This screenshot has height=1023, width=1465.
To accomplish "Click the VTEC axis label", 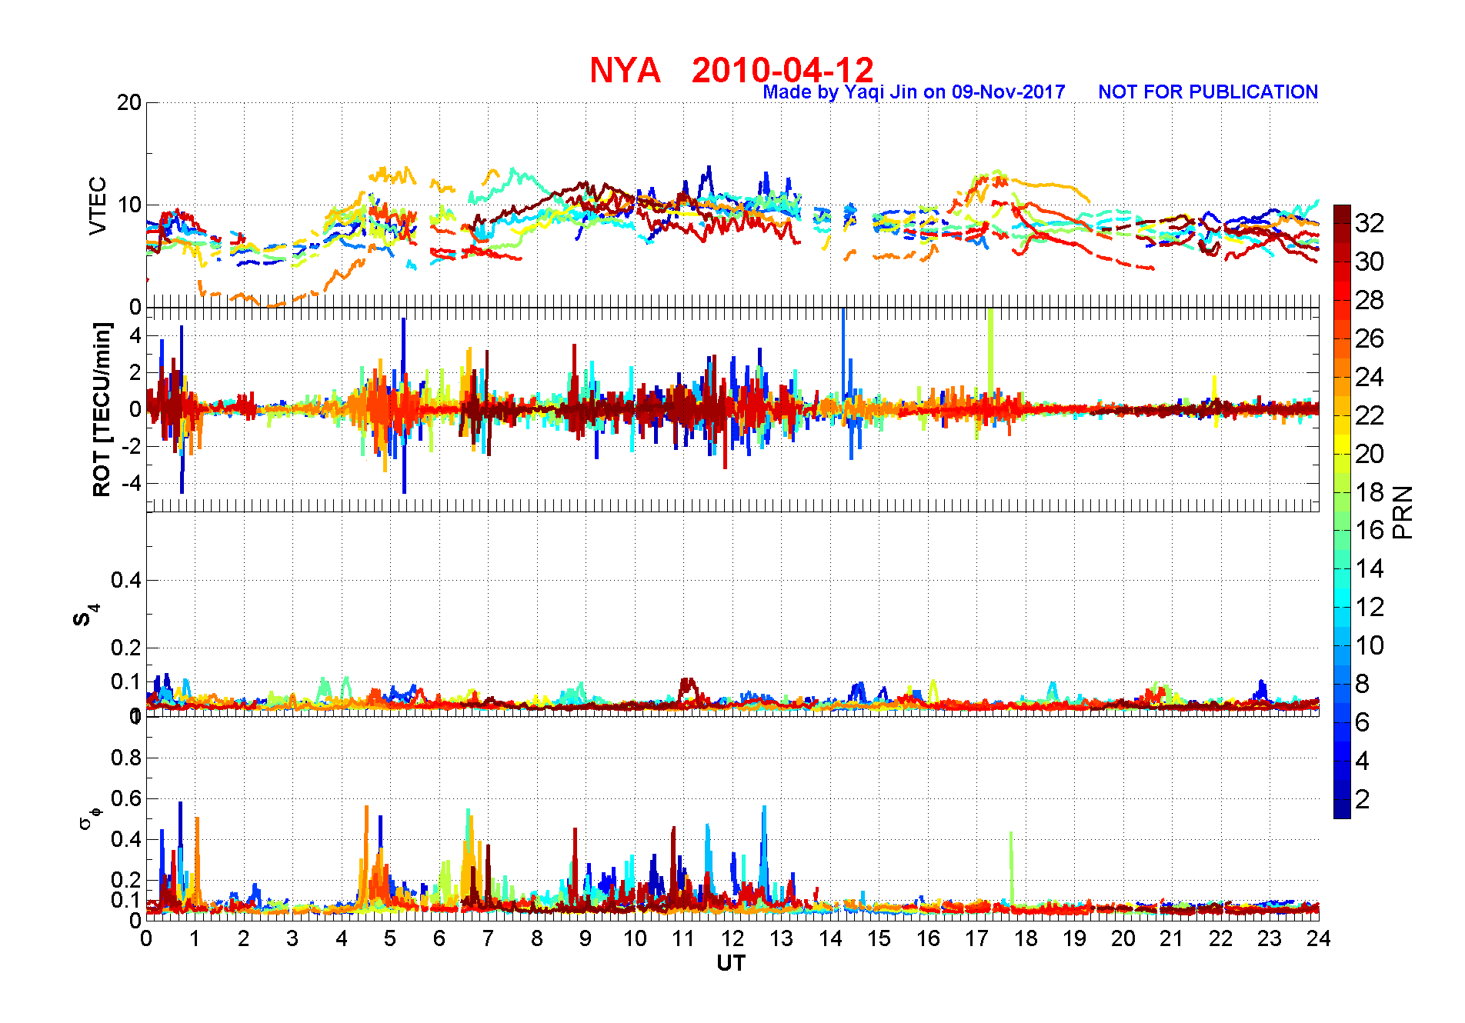I will 97,205.
